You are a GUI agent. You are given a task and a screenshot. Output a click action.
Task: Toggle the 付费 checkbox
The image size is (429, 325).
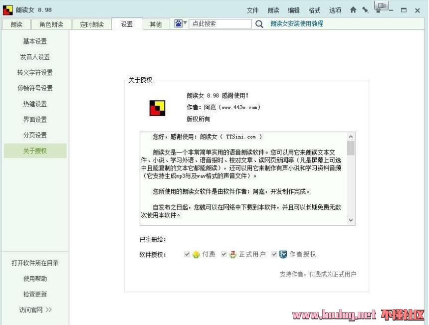pyautogui.click(x=187, y=255)
